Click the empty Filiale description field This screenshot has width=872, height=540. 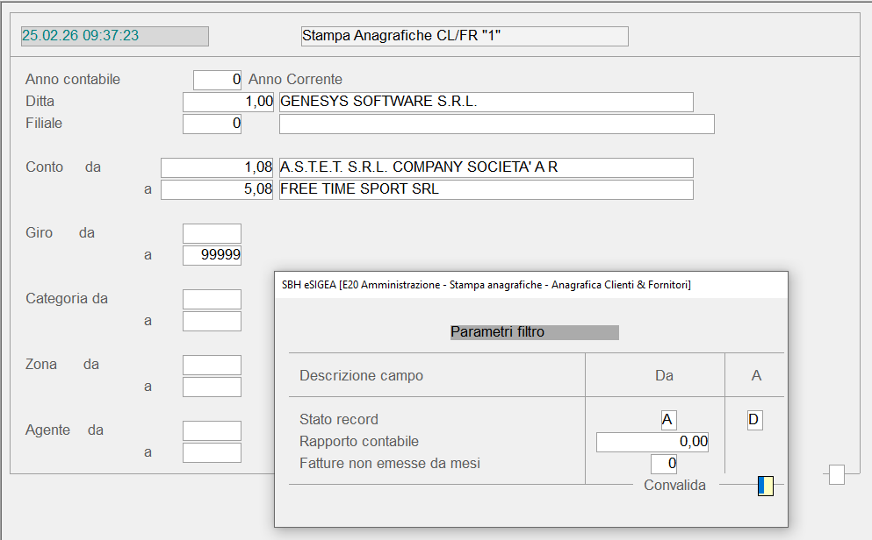496,124
